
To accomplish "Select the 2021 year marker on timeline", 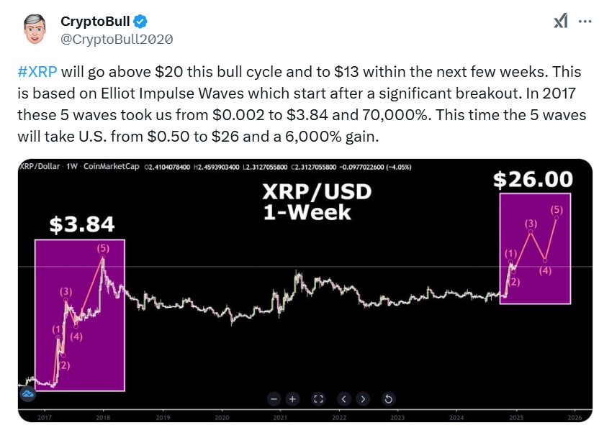I will tap(280, 417).
